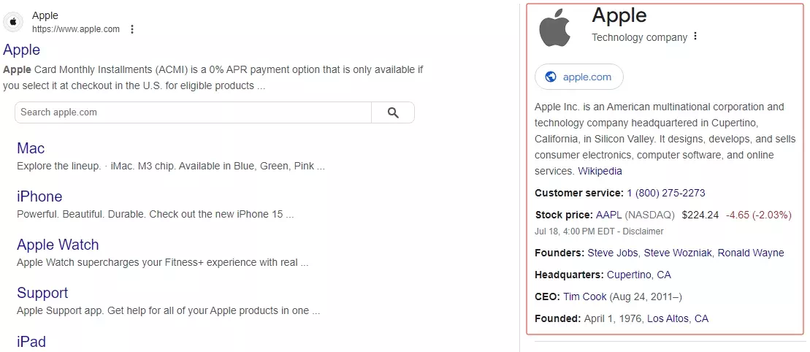810x352 pixels.
Task: Open the Apple Watch sitelink
Action: pyautogui.click(x=58, y=245)
